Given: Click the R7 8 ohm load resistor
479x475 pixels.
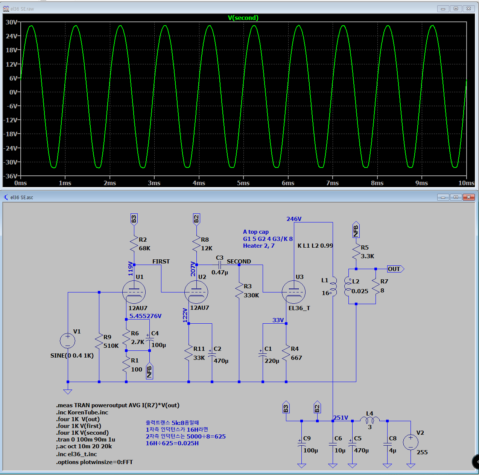Looking at the screenshot, I should (376, 286).
